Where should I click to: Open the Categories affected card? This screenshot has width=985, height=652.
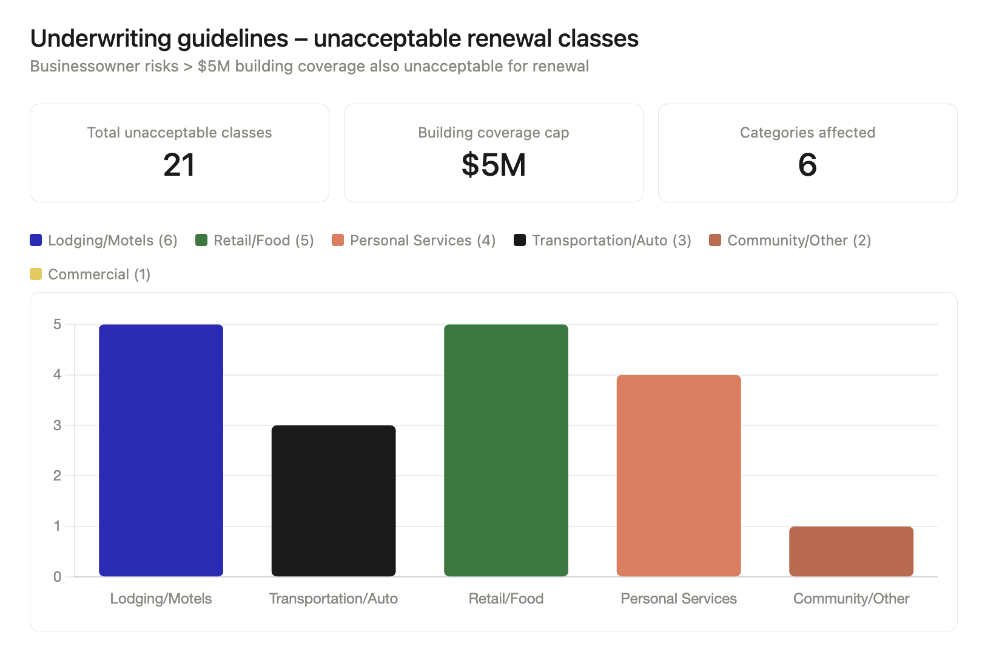pyautogui.click(x=807, y=153)
